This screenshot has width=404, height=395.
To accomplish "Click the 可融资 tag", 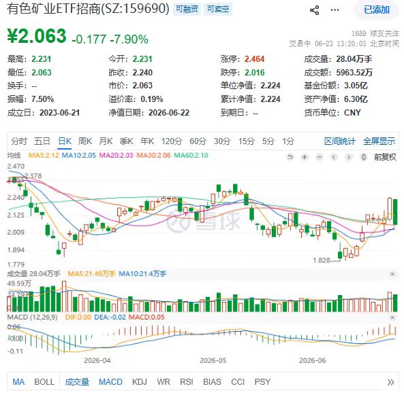I will pyautogui.click(x=187, y=10).
